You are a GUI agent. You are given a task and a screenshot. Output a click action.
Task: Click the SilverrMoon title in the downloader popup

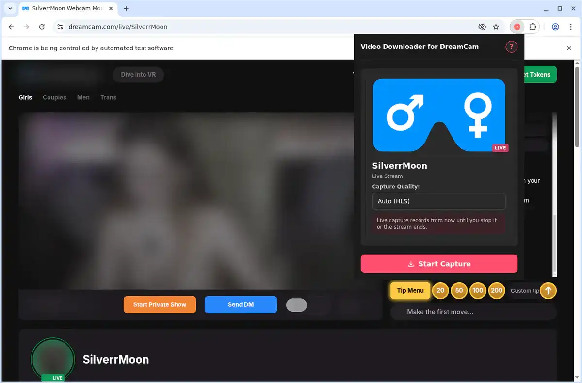point(400,165)
